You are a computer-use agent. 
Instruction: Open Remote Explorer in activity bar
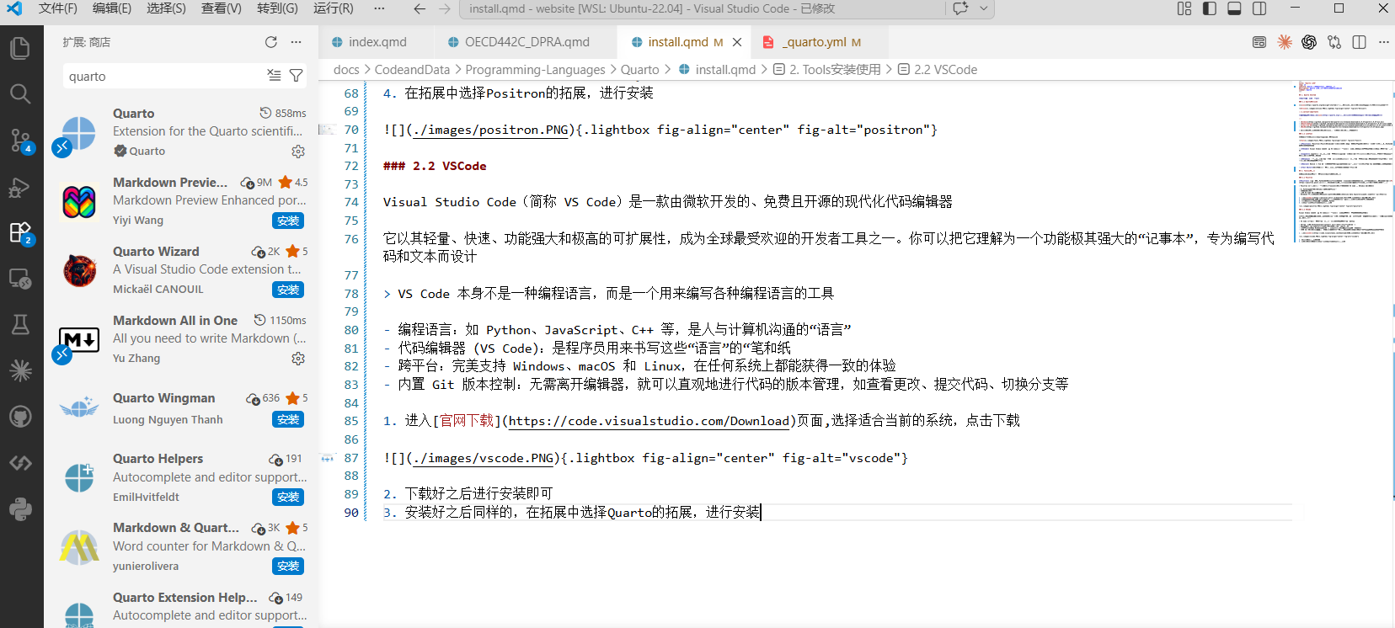pos(20,279)
